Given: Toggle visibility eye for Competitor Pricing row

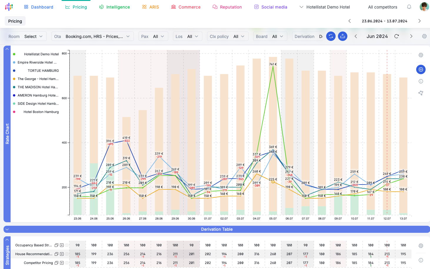Looking at the screenshot, I should tap(67, 263).
